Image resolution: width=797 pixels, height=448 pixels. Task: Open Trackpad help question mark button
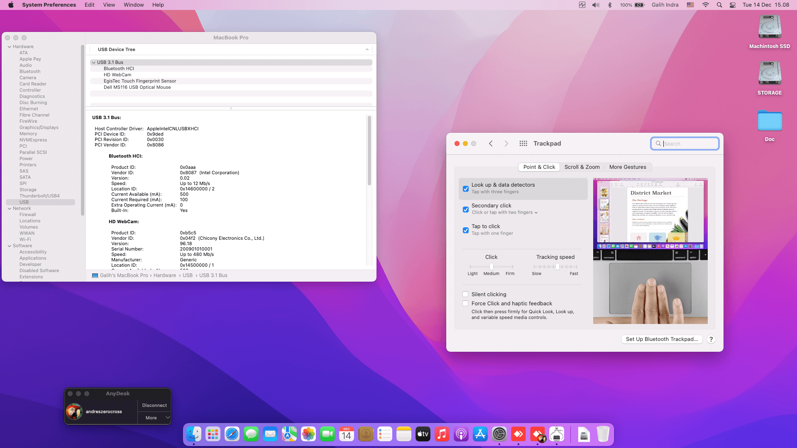[x=711, y=339]
